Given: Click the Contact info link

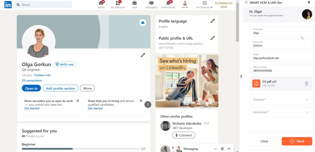Looking at the screenshot, I should pos(42,75).
